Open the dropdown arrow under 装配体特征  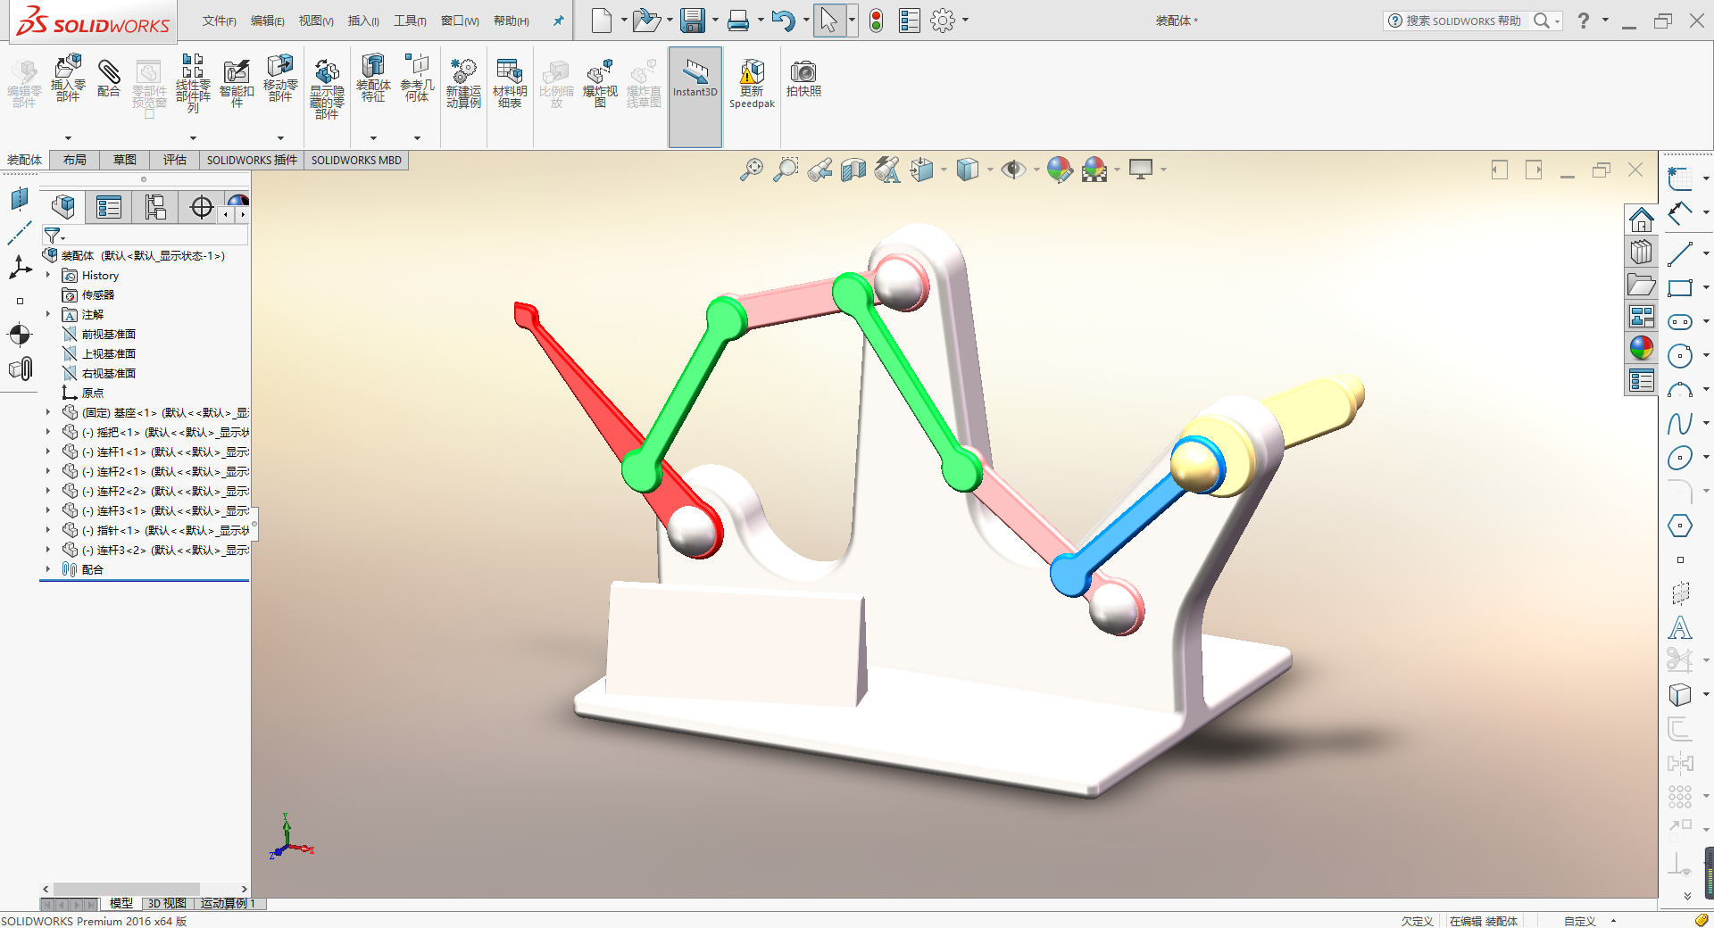pyautogui.click(x=373, y=138)
